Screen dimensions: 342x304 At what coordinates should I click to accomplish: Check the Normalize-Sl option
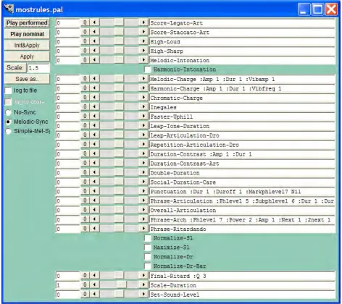(x=148, y=238)
